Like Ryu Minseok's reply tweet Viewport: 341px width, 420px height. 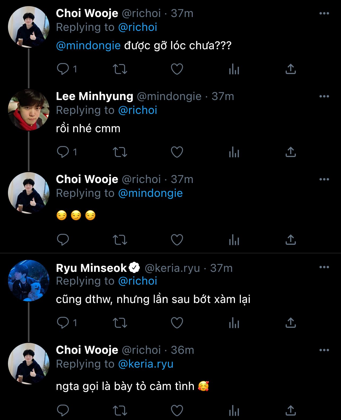coord(177,323)
